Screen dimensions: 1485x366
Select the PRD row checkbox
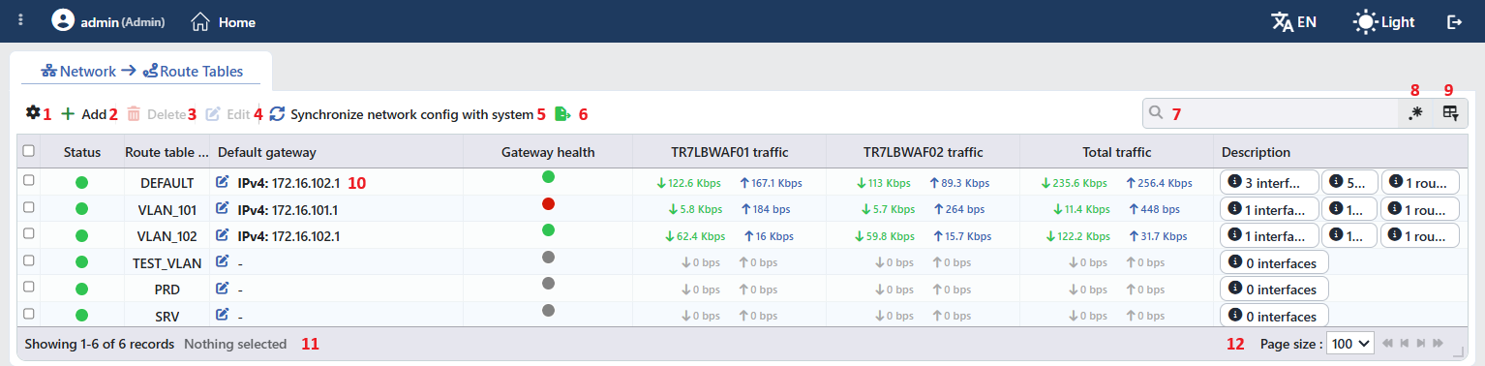click(28, 287)
